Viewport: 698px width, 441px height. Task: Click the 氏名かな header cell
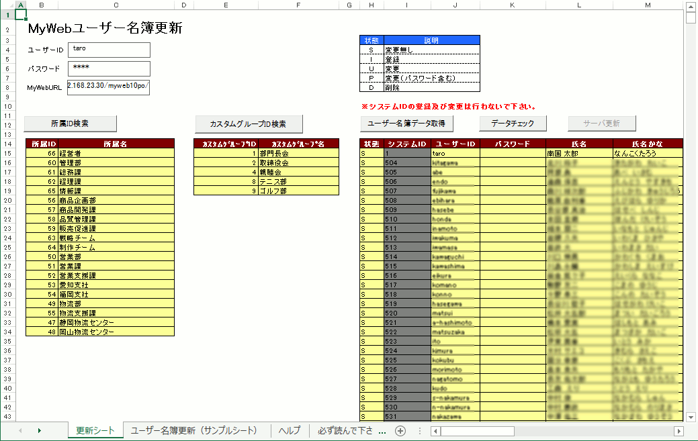pos(648,144)
